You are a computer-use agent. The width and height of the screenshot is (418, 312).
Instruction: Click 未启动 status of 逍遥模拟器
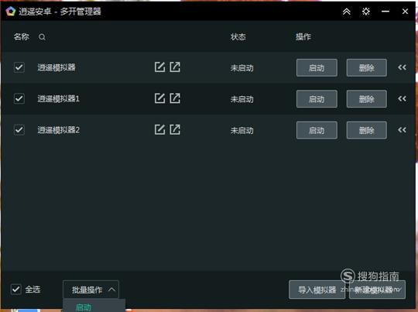242,67
